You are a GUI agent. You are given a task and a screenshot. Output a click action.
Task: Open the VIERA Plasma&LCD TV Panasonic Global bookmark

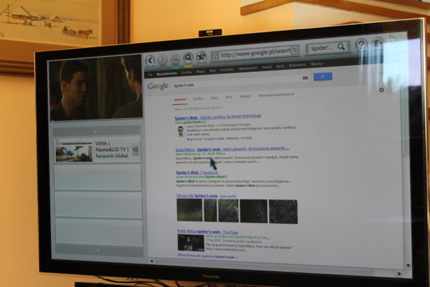coord(97,150)
